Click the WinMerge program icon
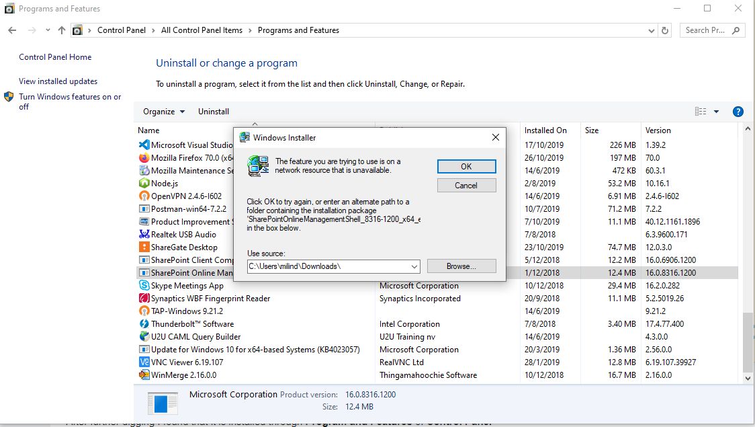This screenshot has width=755, height=427. pos(144,375)
